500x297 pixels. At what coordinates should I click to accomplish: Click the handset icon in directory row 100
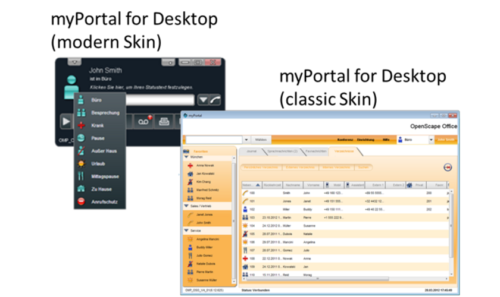[245, 193]
